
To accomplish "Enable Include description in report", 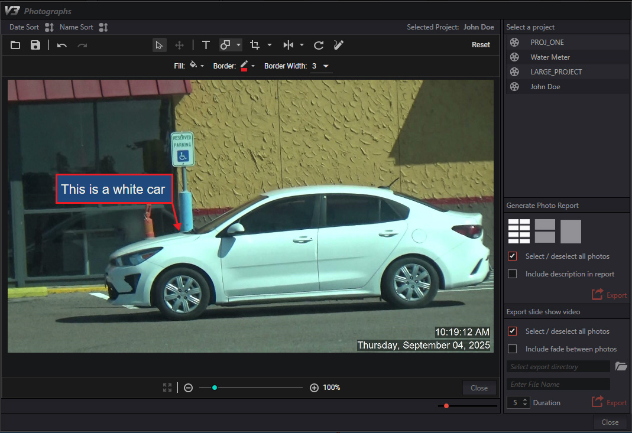I will [x=513, y=274].
